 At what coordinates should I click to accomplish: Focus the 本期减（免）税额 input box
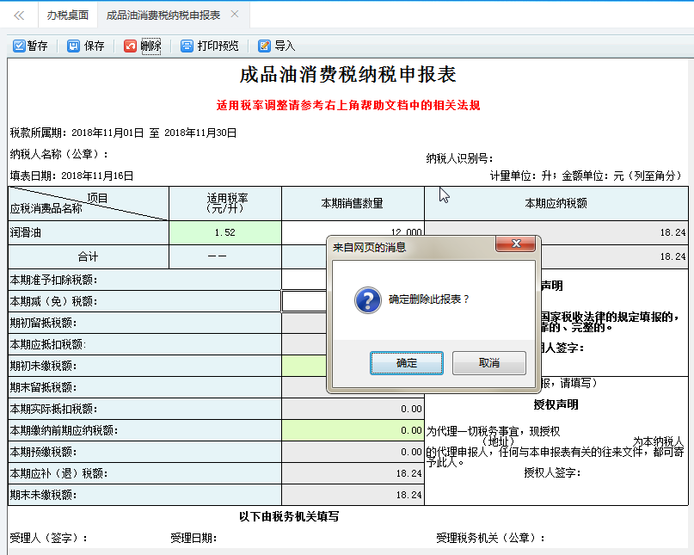click(x=304, y=301)
